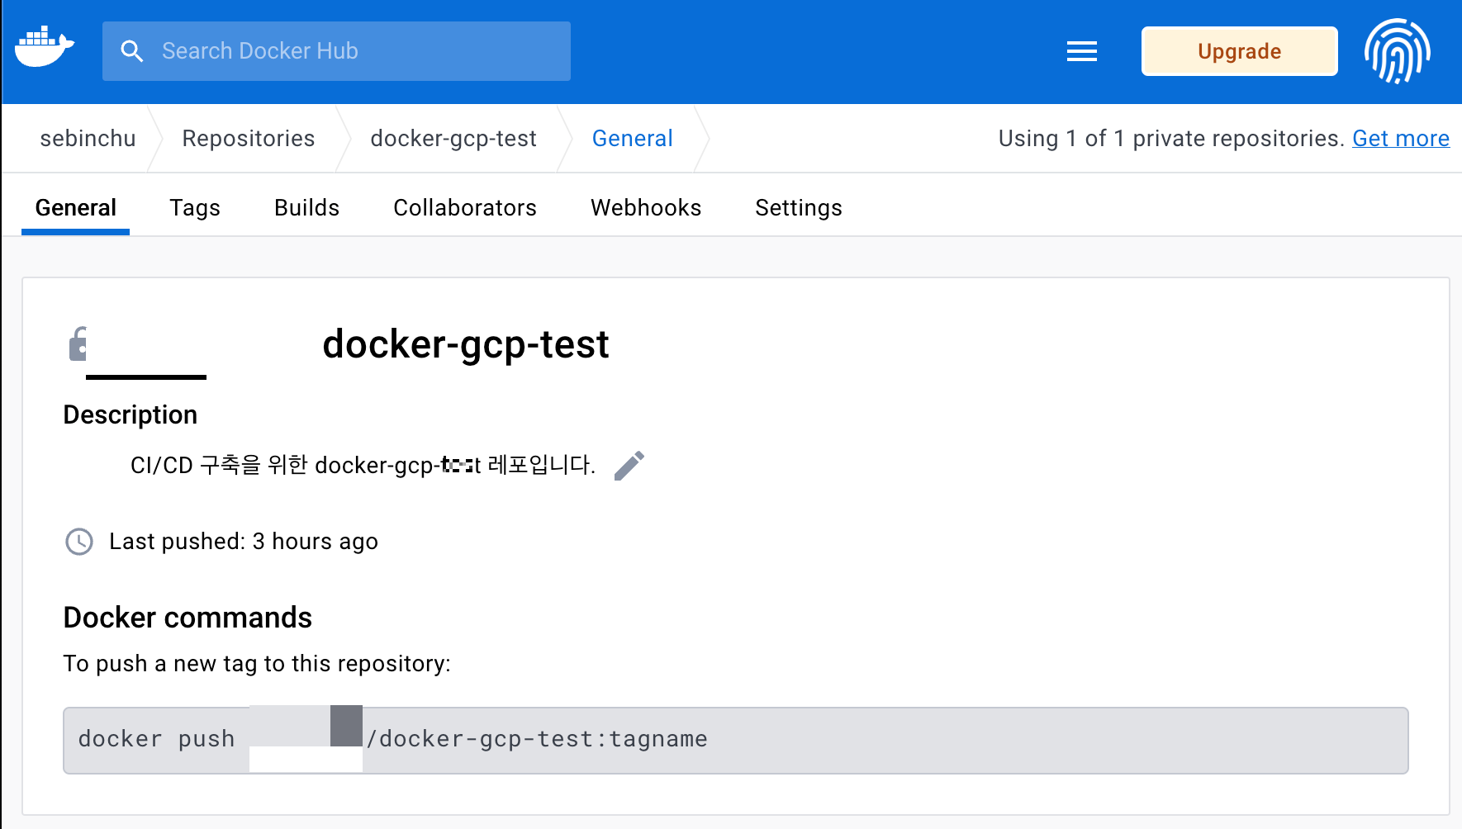Go to Repositories breadcrumb
The width and height of the screenshot is (1462, 829).
click(248, 139)
